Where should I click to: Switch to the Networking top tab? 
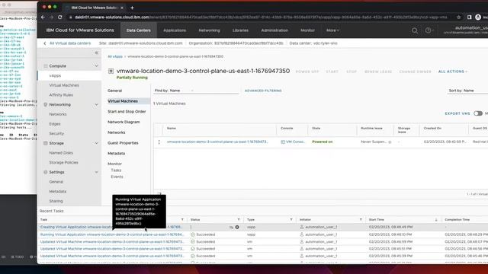pyautogui.click(x=209, y=30)
